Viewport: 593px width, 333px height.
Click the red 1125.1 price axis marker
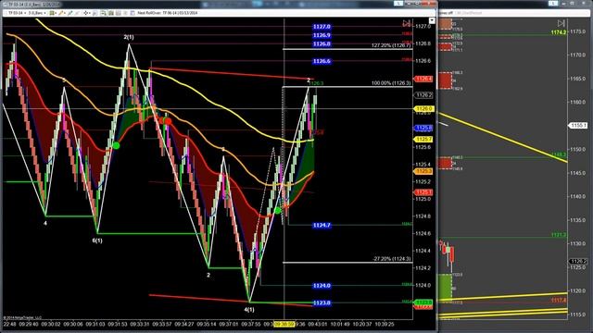click(x=423, y=192)
